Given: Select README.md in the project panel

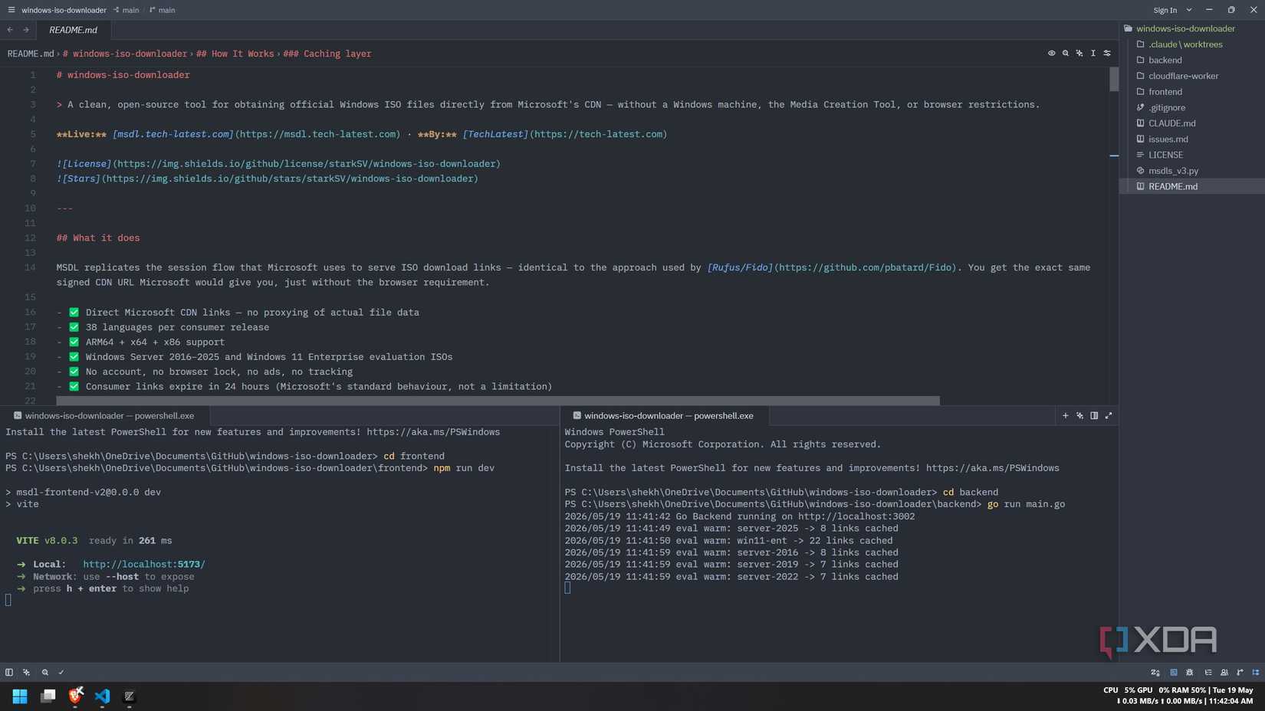Looking at the screenshot, I should tap(1192, 186).
